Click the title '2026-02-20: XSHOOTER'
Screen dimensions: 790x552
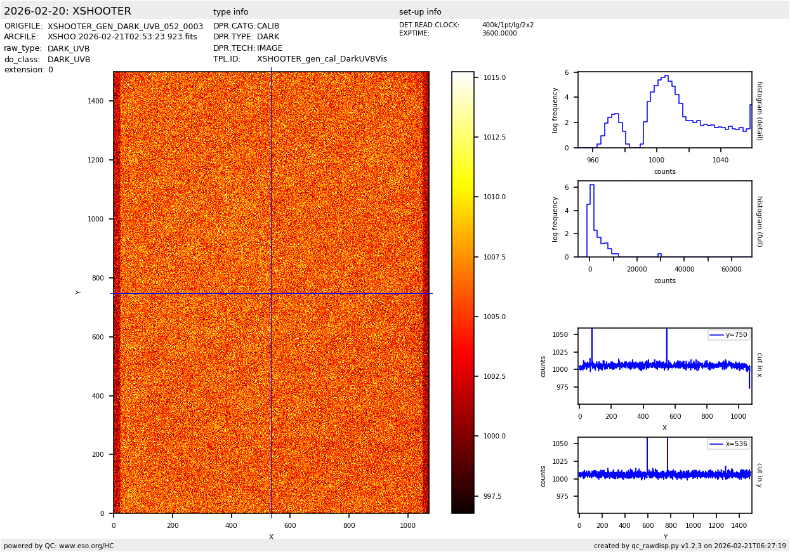pyautogui.click(x=67, y=11)
